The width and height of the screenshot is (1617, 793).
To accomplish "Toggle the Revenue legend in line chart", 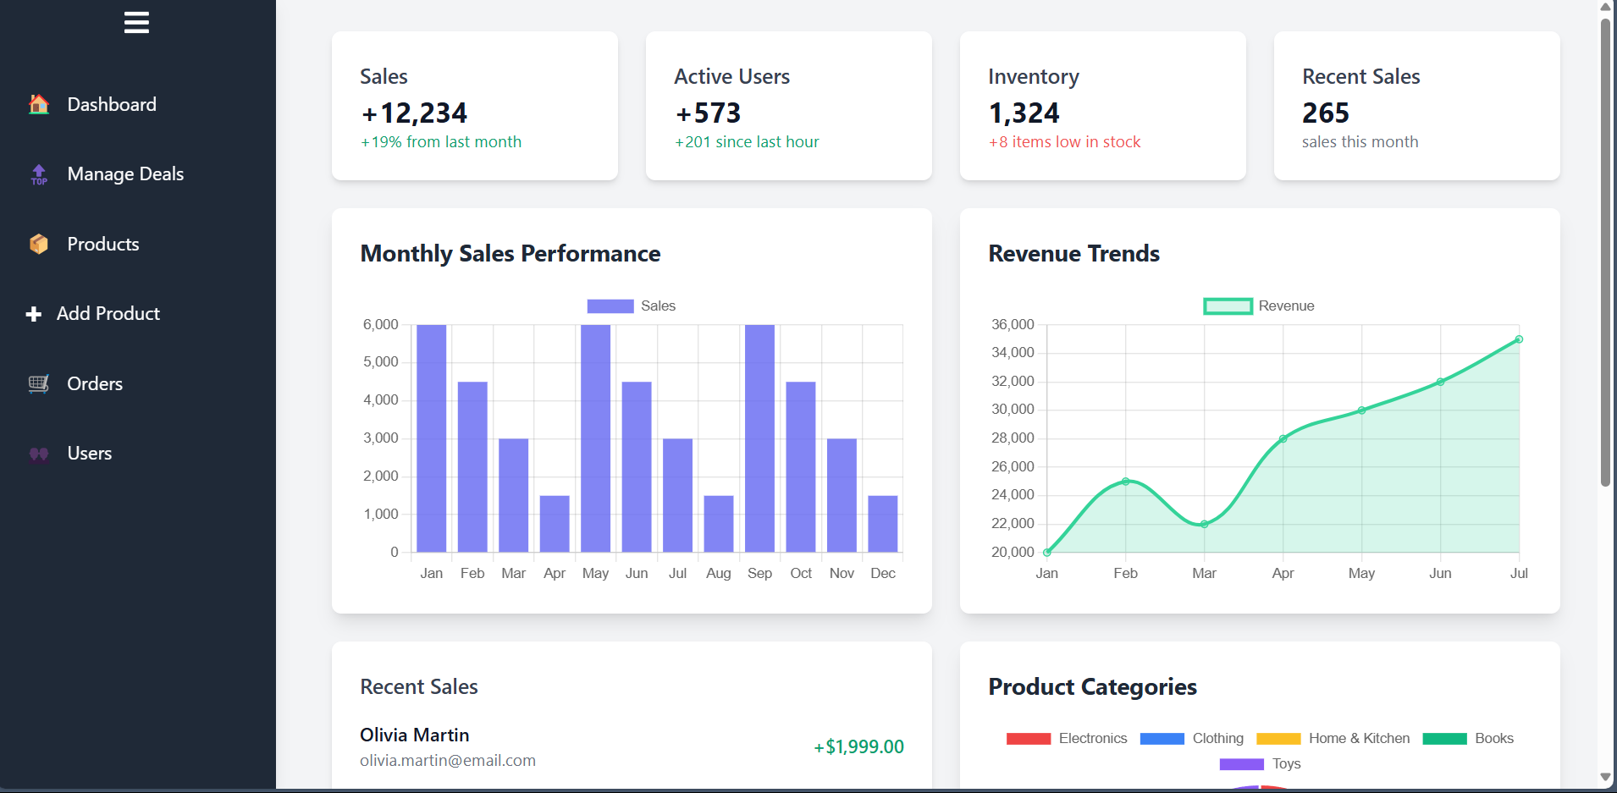I will coord(1258,306).
